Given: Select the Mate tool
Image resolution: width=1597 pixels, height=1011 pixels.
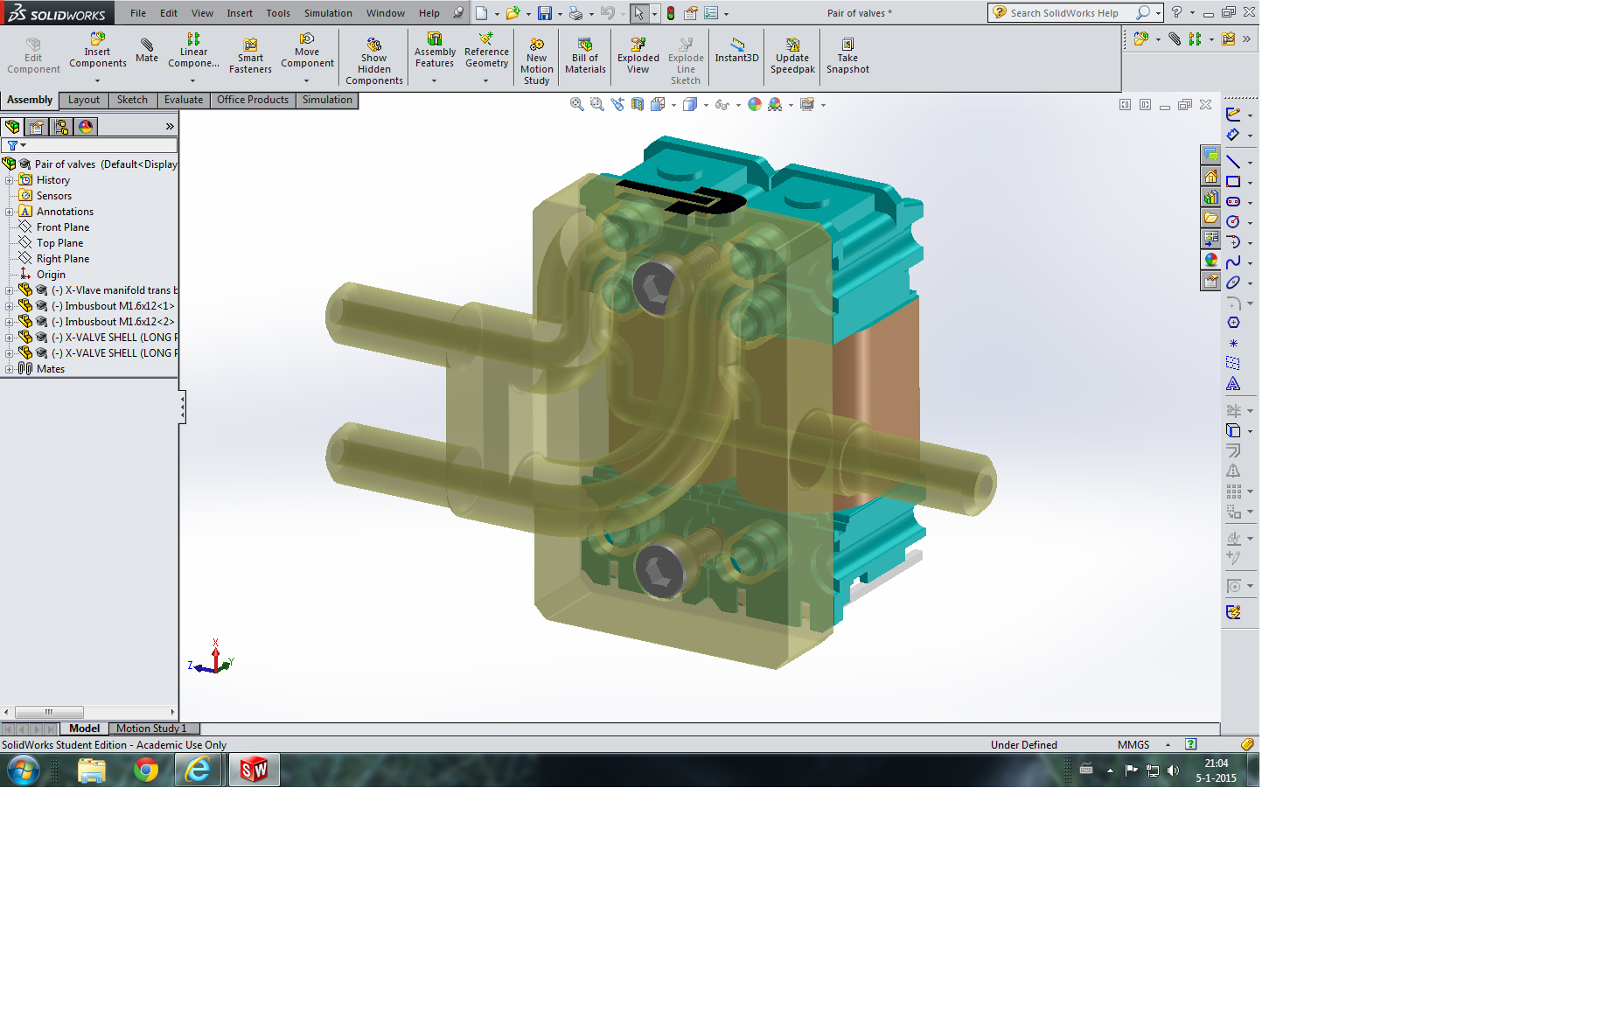Looking at the screenshot, I should pos(147,51).
